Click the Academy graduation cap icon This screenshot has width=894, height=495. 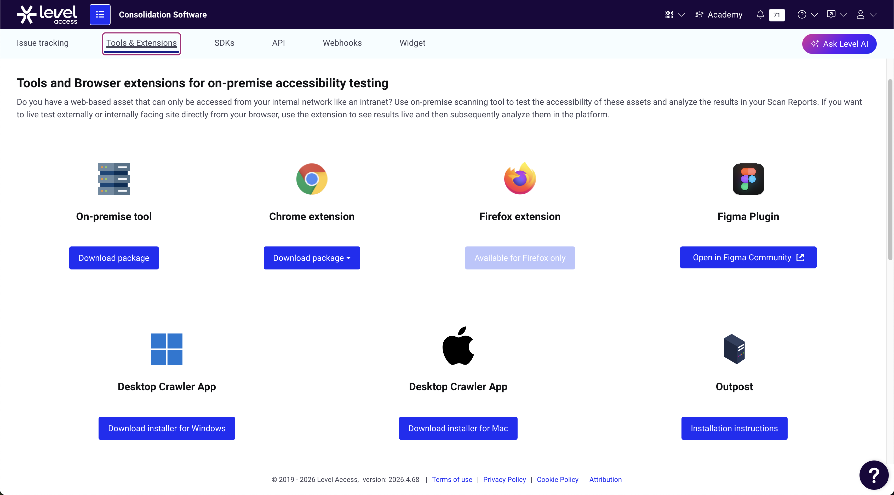699,15
